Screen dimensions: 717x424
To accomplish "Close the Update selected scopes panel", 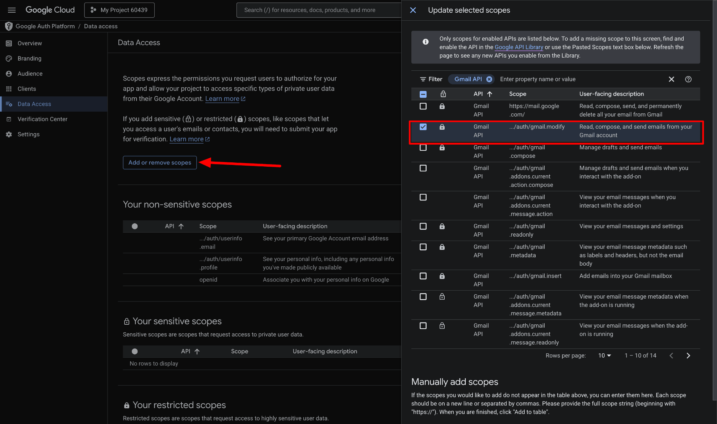I will click(x=413, y=10).
